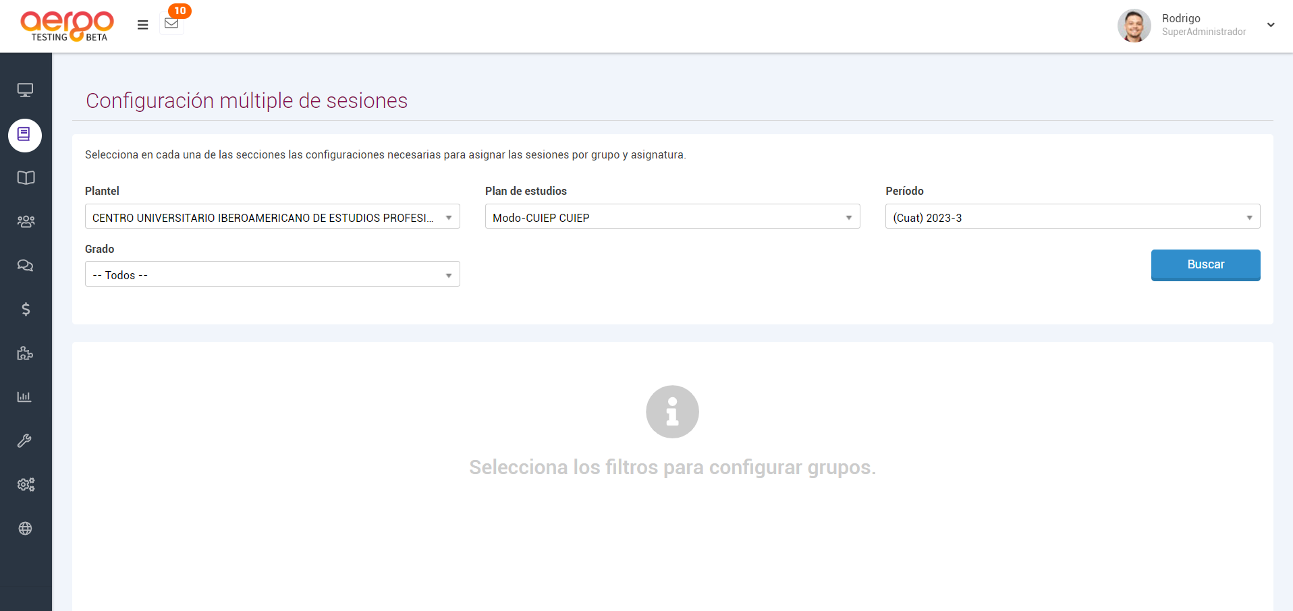Open the monitor dashboard sidebar icon
1293x611 pixels.
click(x=26, y=90)
